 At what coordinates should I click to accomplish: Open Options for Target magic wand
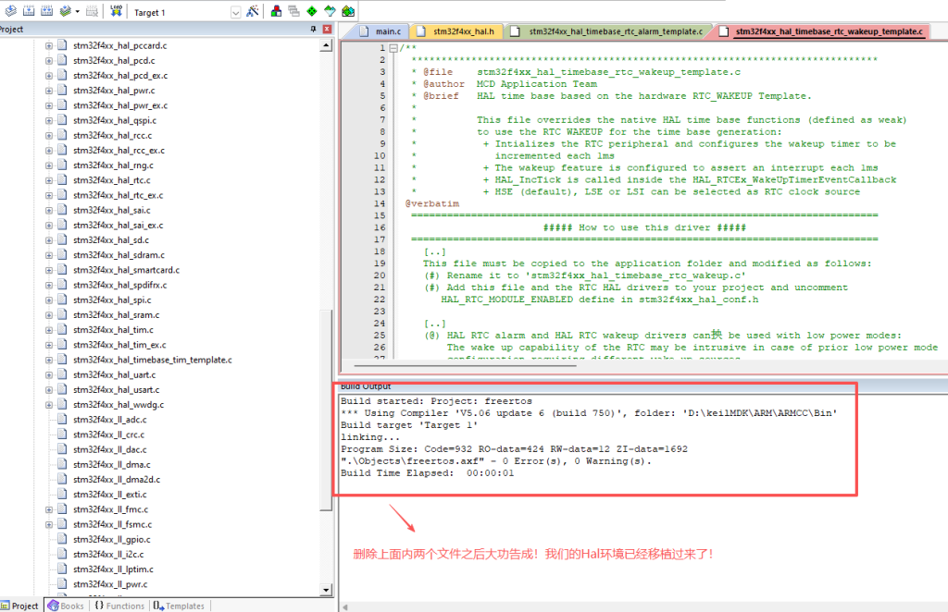pyautogui.click(x=254, y=12)
